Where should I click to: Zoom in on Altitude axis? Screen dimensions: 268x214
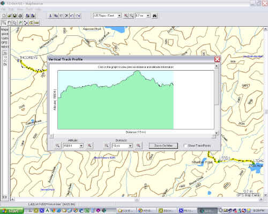point(90,146)
